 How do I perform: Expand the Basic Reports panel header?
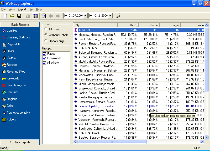(20, 25)
